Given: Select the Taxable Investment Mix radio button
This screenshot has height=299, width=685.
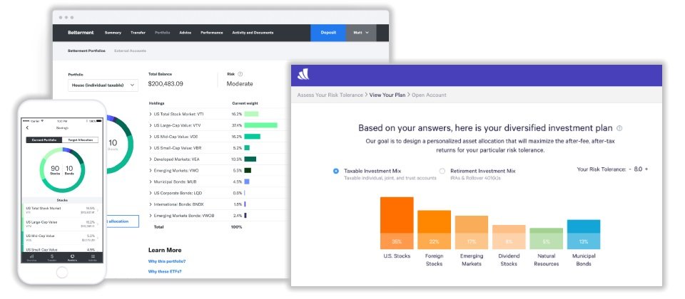Looking at the screenshot, I should point(336,171).
